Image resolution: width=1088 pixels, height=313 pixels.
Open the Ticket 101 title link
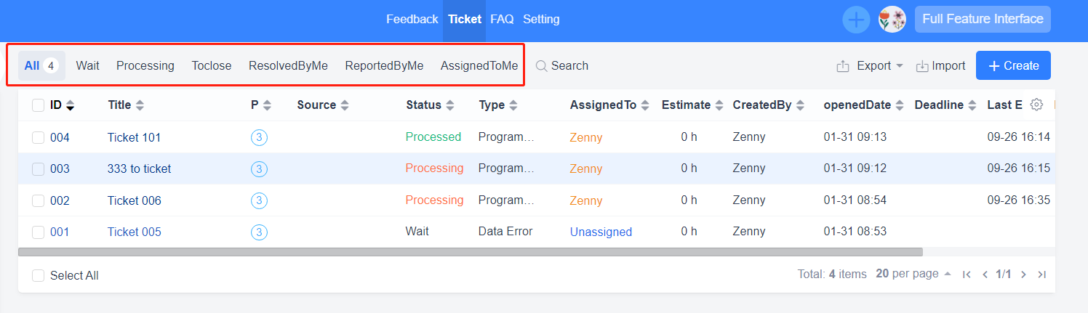coord(134,137)
